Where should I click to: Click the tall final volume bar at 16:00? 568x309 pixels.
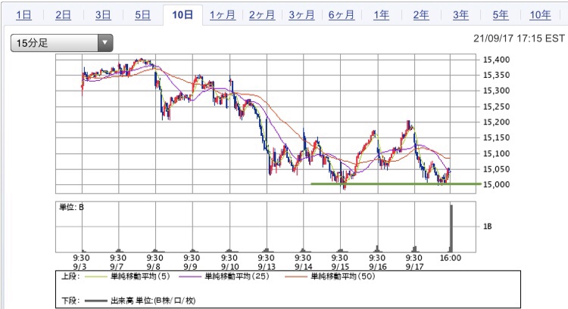pos(451,228)
